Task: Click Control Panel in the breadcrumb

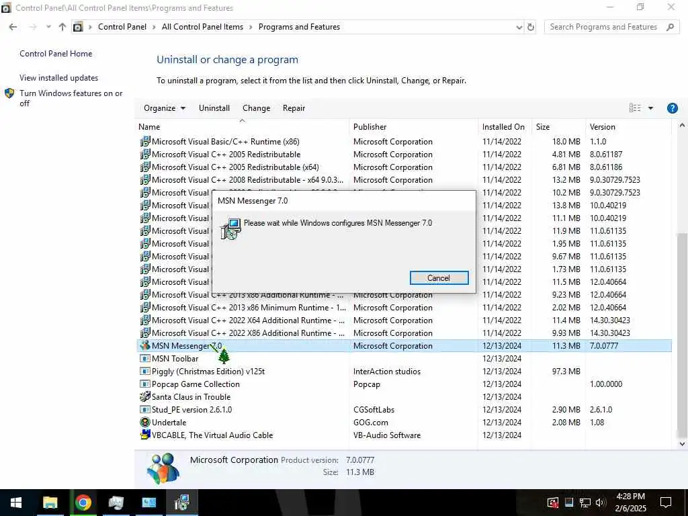Action: tap(122, 27)
